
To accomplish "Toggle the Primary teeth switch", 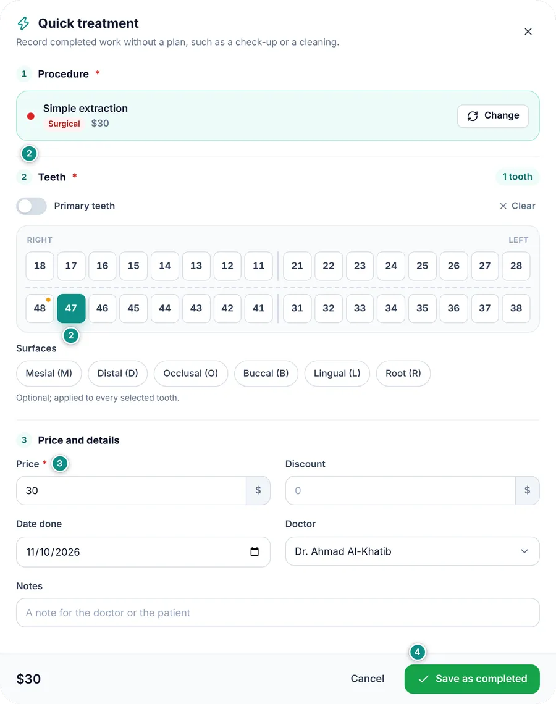I will (32, 206).
